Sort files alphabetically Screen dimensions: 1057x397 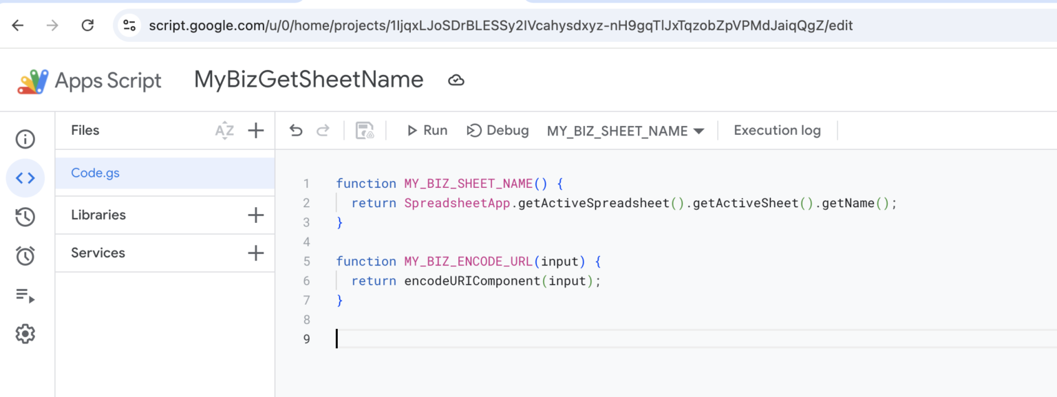[x=224, y=129]
